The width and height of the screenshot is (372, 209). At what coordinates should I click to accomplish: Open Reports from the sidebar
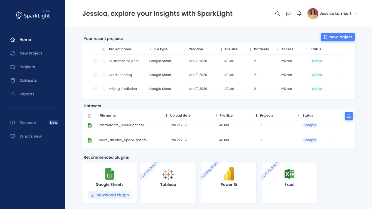tap(27, 94)
